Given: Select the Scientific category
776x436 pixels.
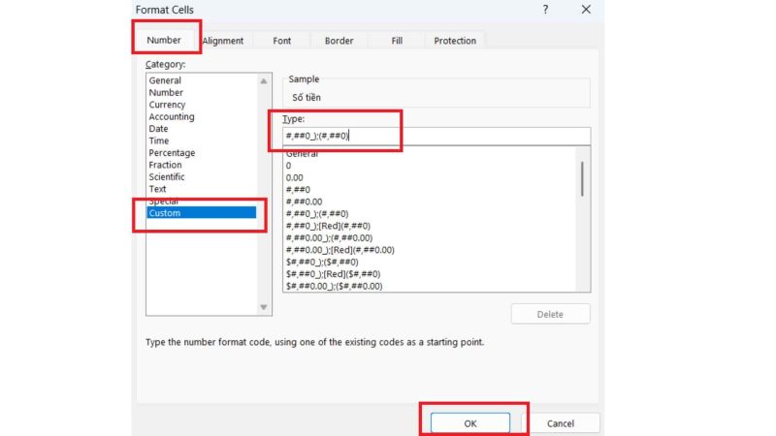Looking at the screenshot, I should point(202,176).
